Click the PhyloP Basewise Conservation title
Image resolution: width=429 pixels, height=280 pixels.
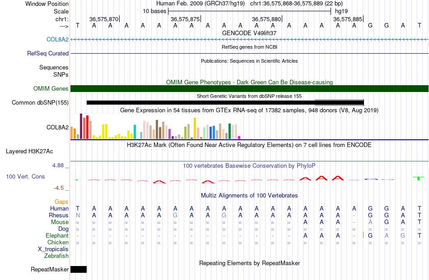coord(249,165)
